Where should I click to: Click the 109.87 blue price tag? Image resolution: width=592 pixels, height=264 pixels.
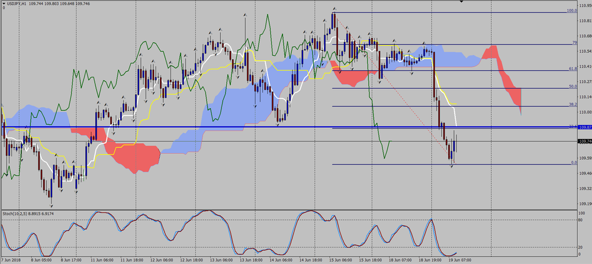pyautogui.click(x=585, y=127)
